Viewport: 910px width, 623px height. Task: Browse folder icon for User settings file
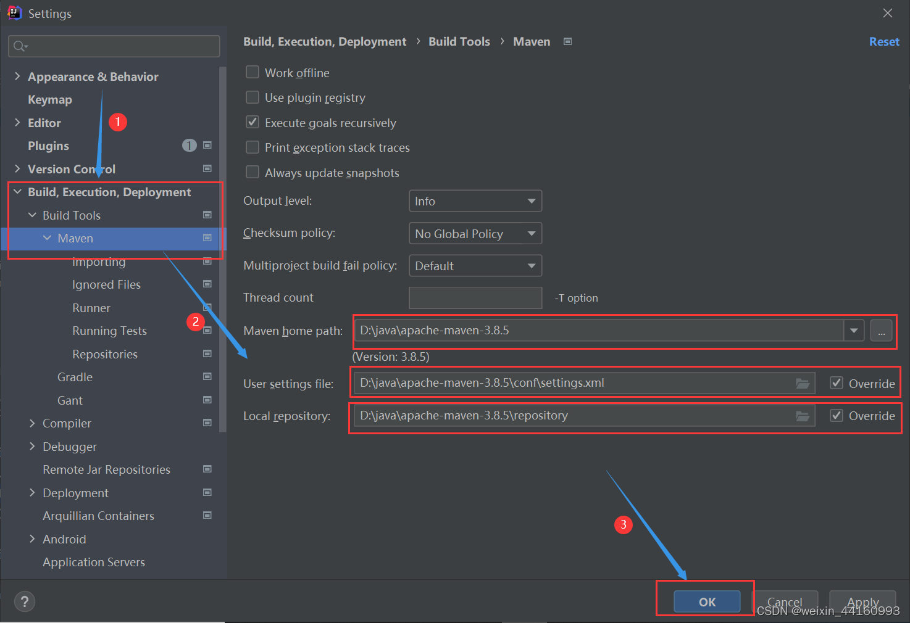[x=802, y=383]
